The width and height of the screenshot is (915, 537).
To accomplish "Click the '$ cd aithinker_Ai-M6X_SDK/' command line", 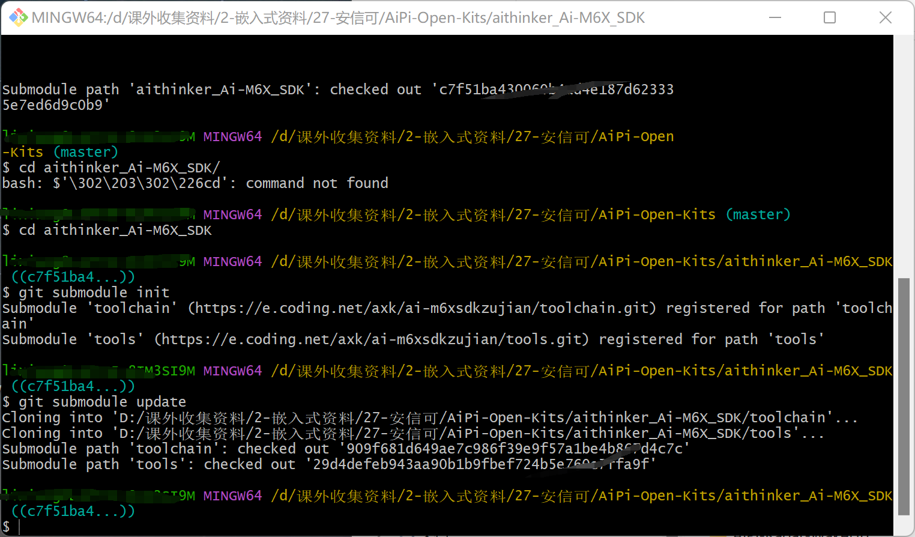I will [x=111, y=168].
